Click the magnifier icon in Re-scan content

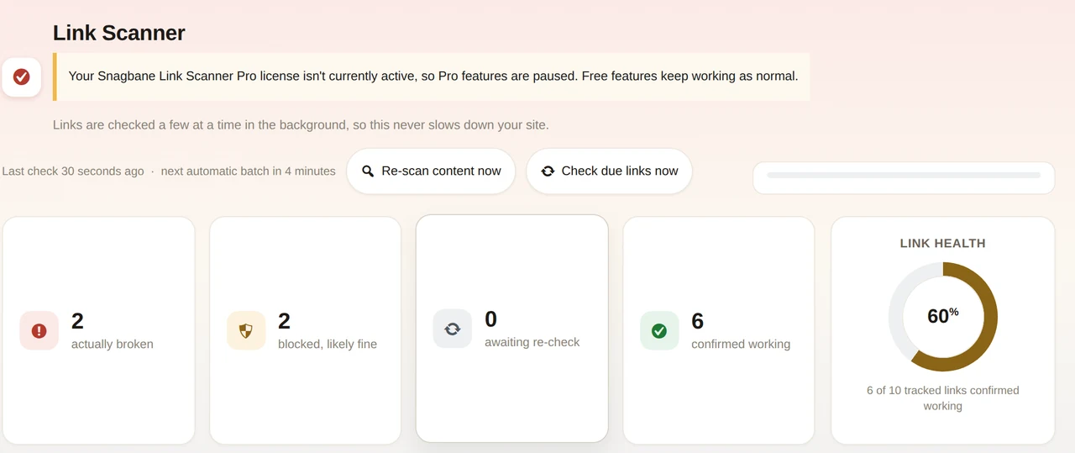368,171
